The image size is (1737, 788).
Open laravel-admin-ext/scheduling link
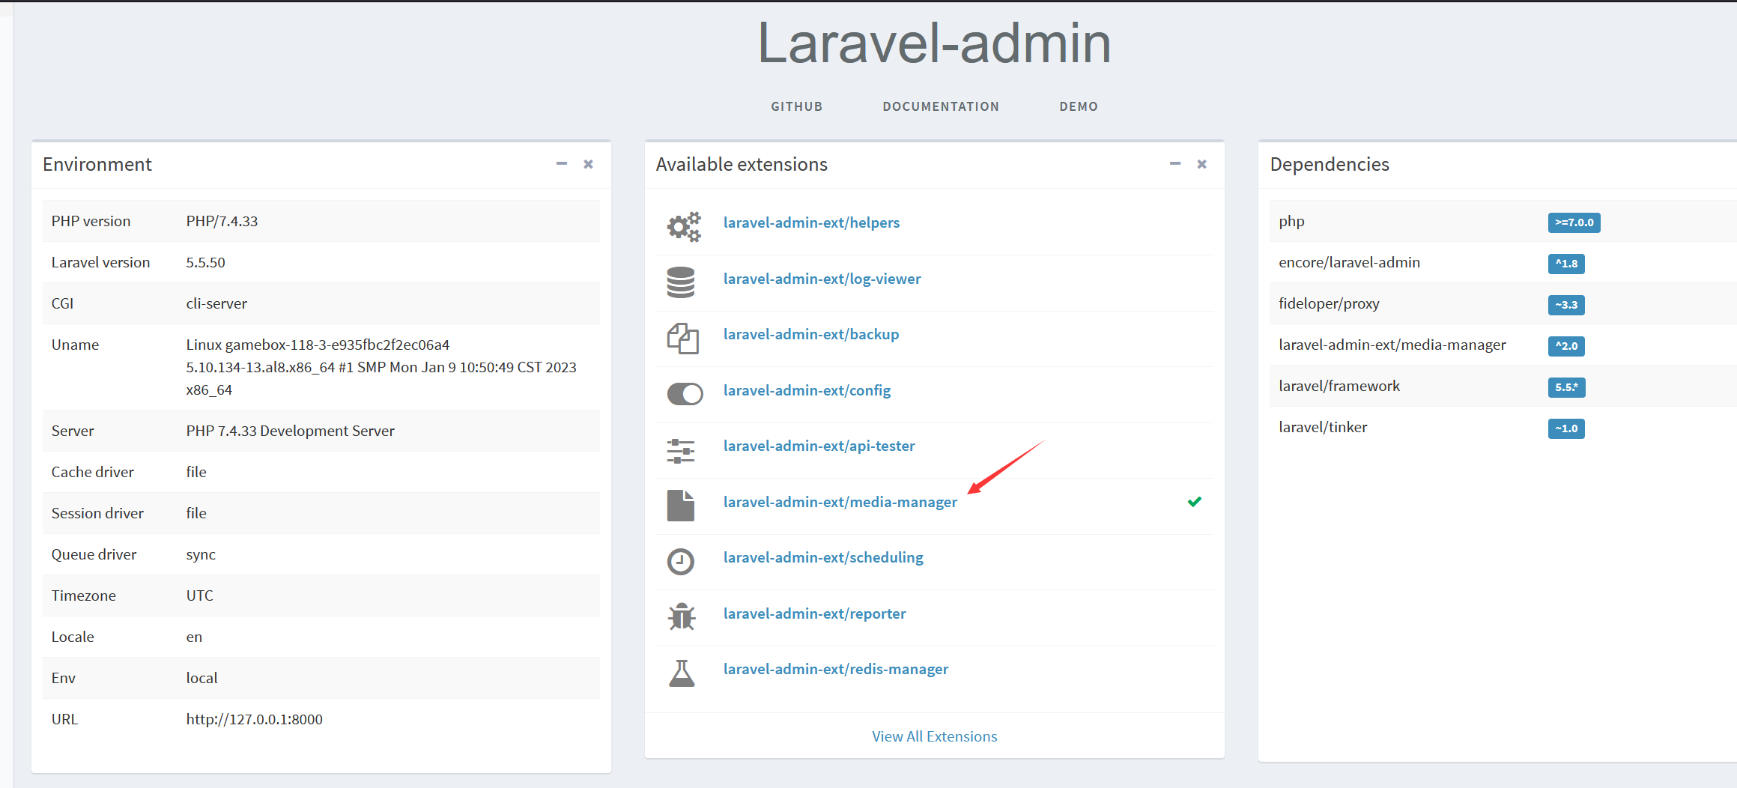tap(823, 557)
